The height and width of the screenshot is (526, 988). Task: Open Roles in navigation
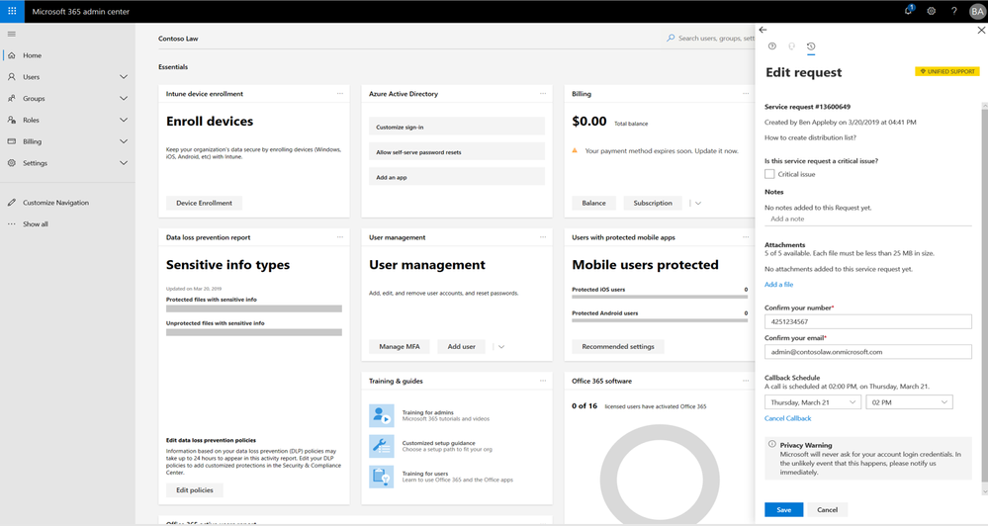click(31, 120)
